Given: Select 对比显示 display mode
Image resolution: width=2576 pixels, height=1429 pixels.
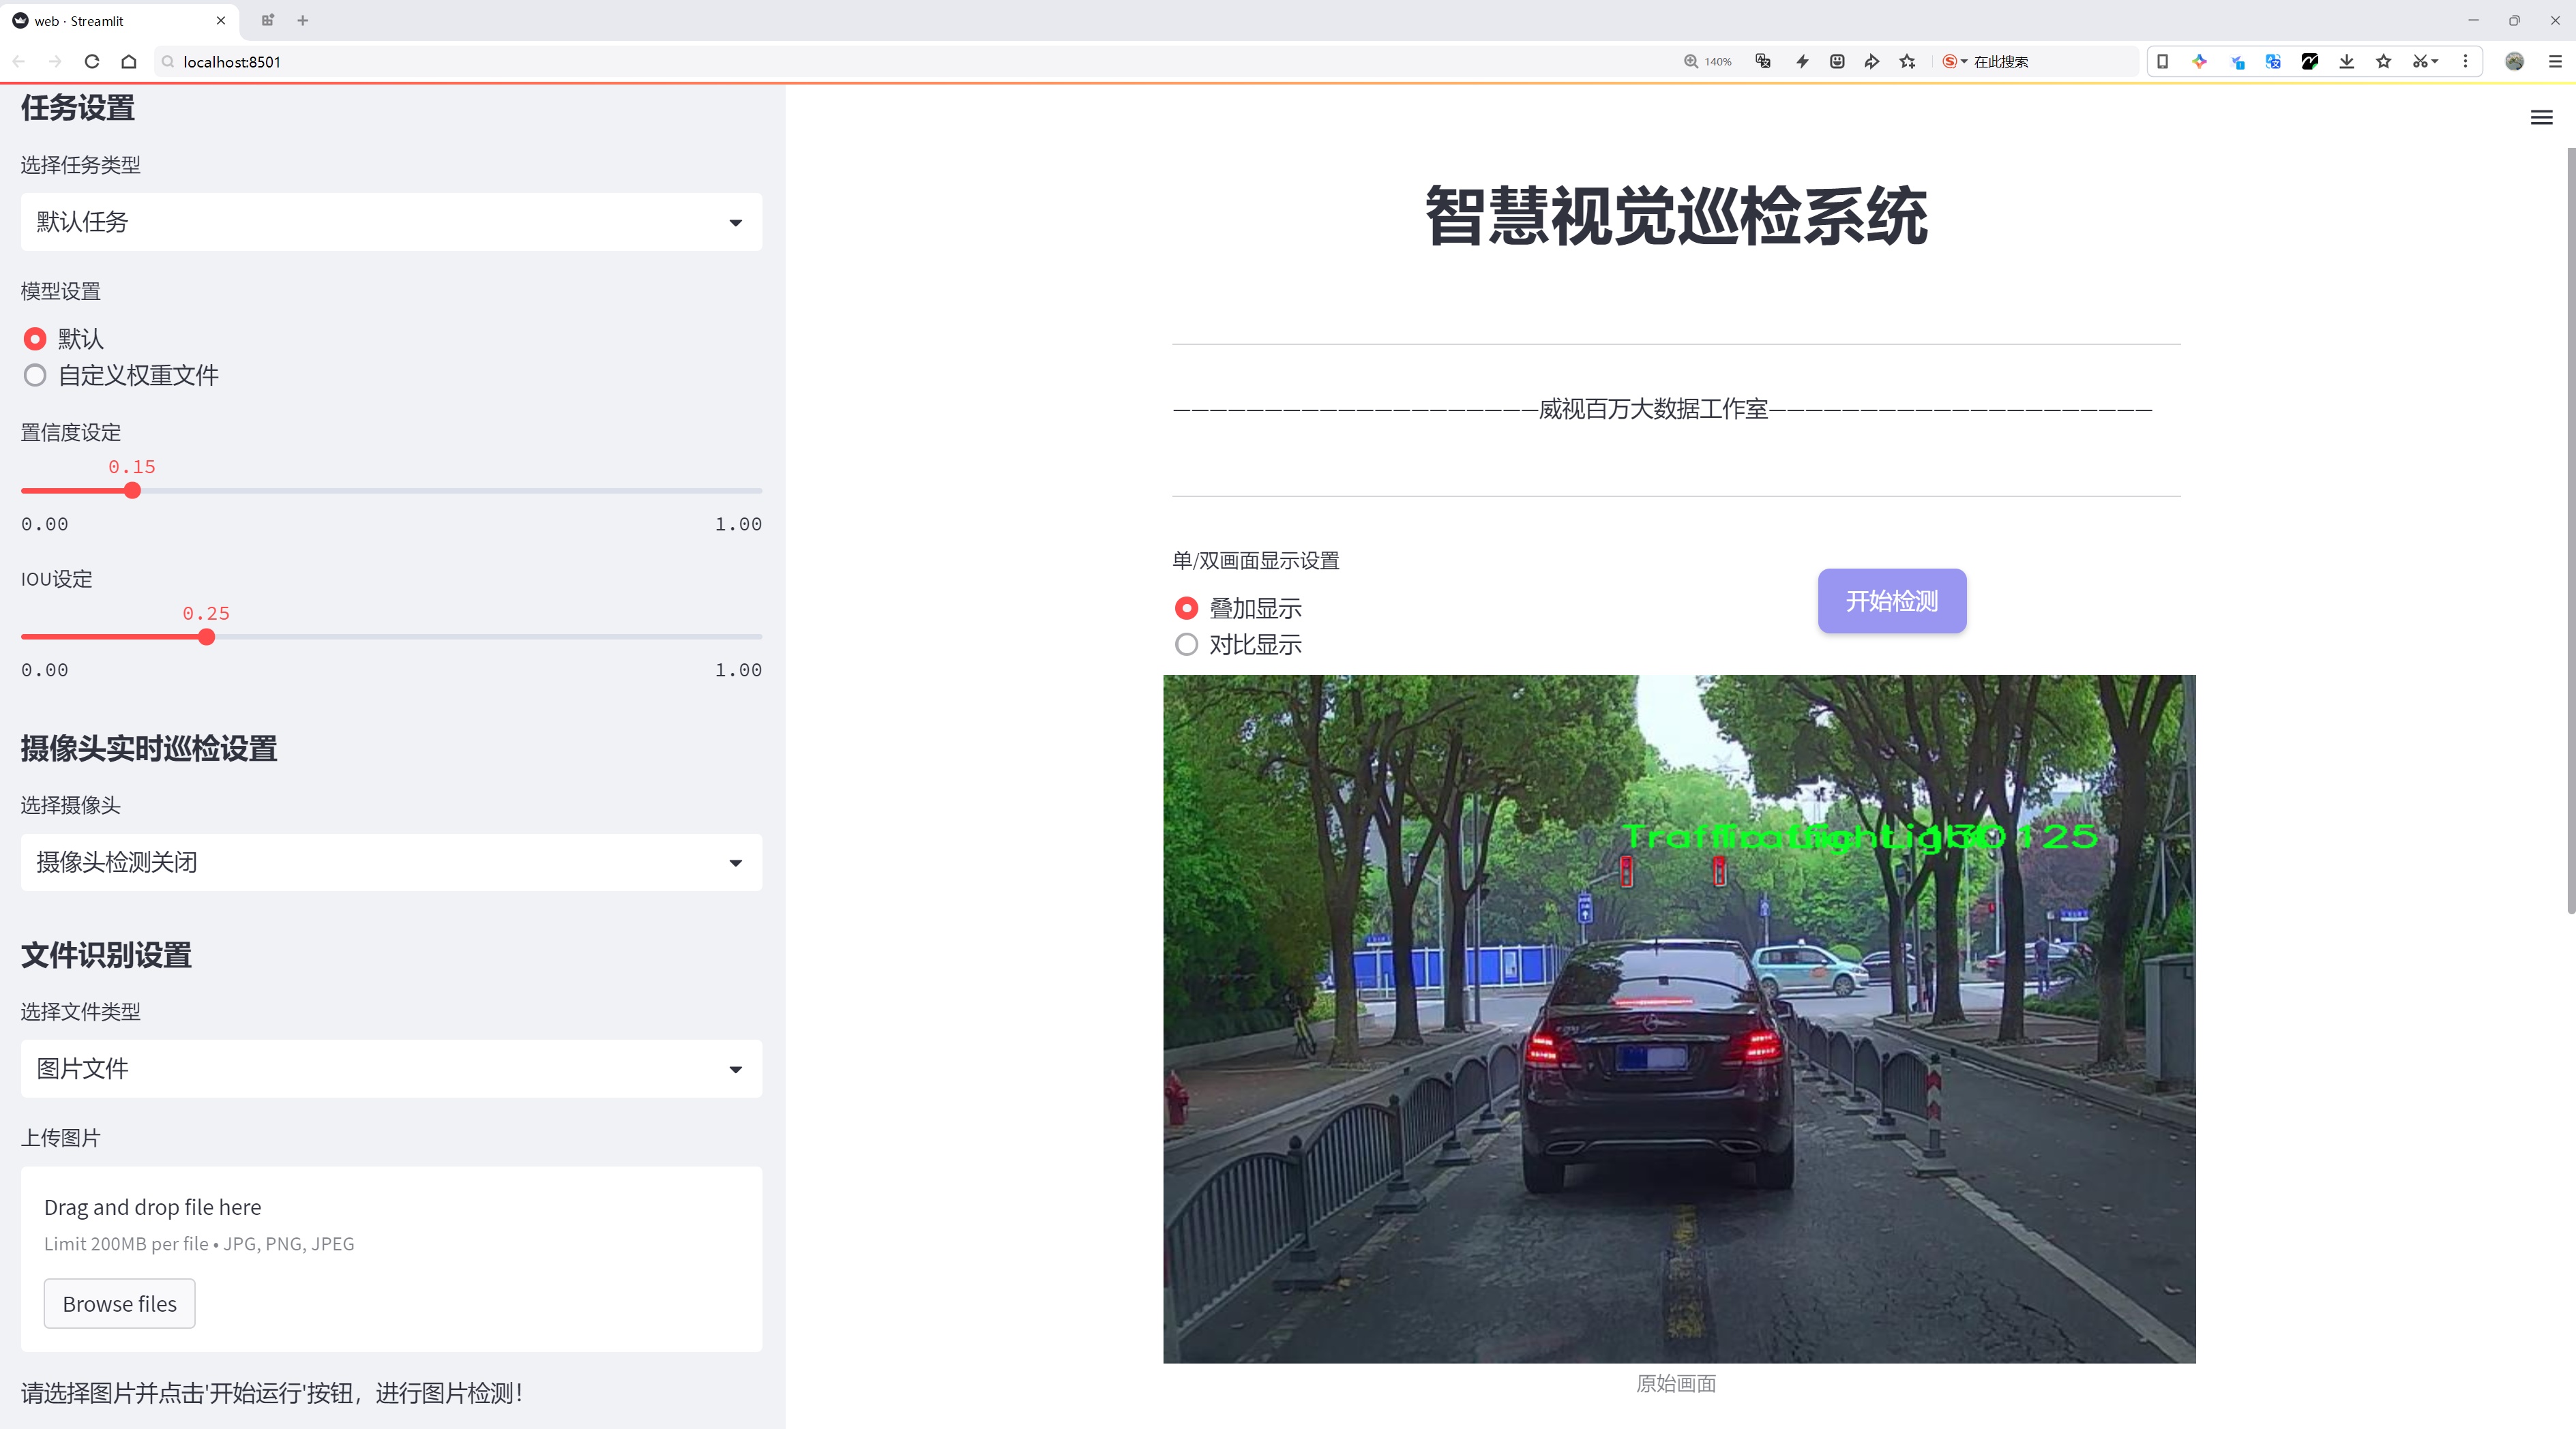Looking at the screenshot, I should point(1186,644).
